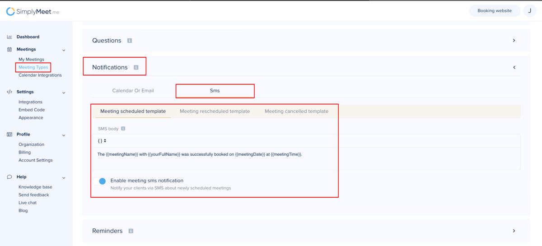Click the info icon beside SMS body
The width and height of the screenshot is (542, 246).
[123, 129]
